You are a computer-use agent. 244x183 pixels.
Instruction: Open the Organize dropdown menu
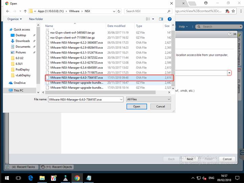click(15, 19)
